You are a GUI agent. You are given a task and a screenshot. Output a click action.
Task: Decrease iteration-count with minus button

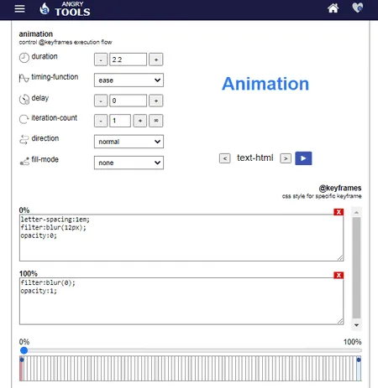[101, 121]
